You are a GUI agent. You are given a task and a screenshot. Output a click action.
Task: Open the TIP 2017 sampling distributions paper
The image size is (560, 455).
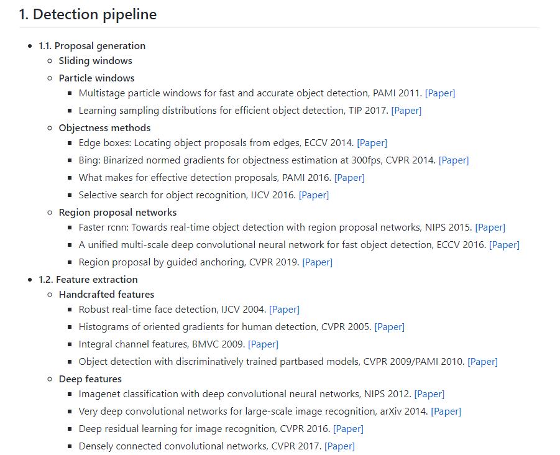coord(406,111)
